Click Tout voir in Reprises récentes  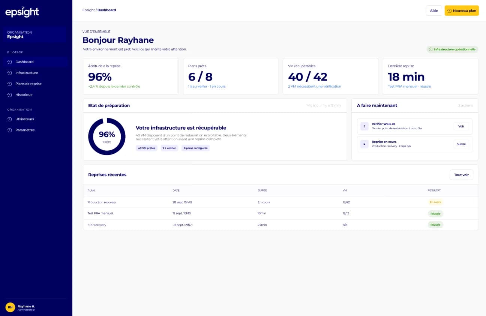[461, 175]
